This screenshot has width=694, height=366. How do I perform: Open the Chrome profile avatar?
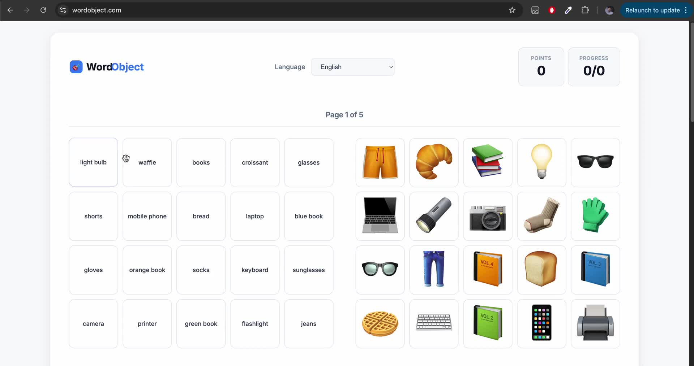pyautogui.click(x=609, y=10)
